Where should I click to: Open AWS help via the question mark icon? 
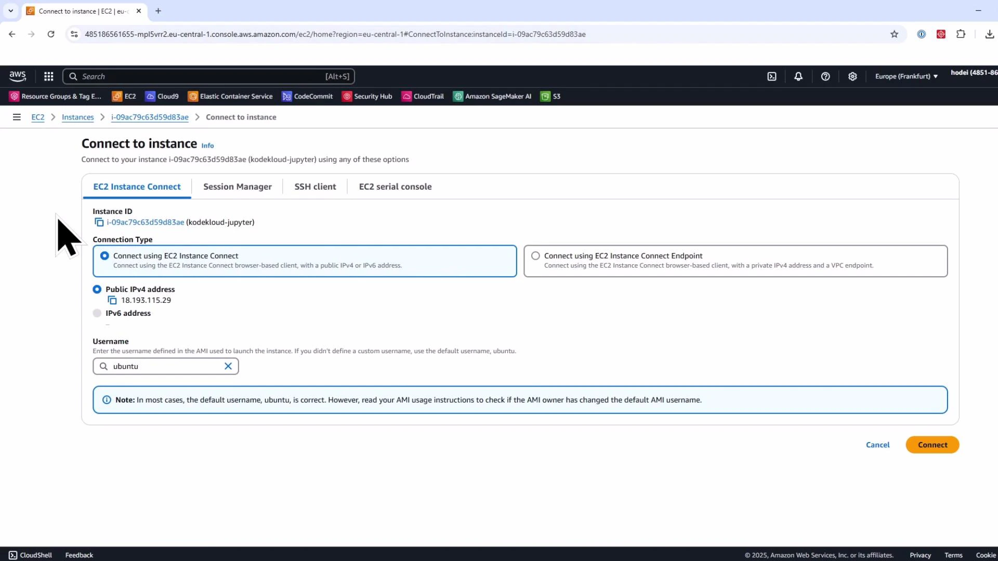tap(826, 76)
